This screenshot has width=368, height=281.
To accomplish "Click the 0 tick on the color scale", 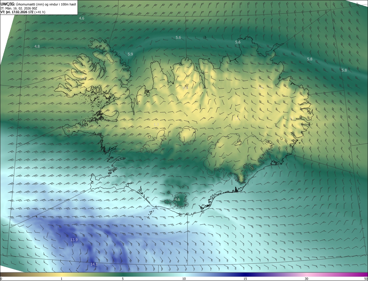I will click(x=1, y=279).
